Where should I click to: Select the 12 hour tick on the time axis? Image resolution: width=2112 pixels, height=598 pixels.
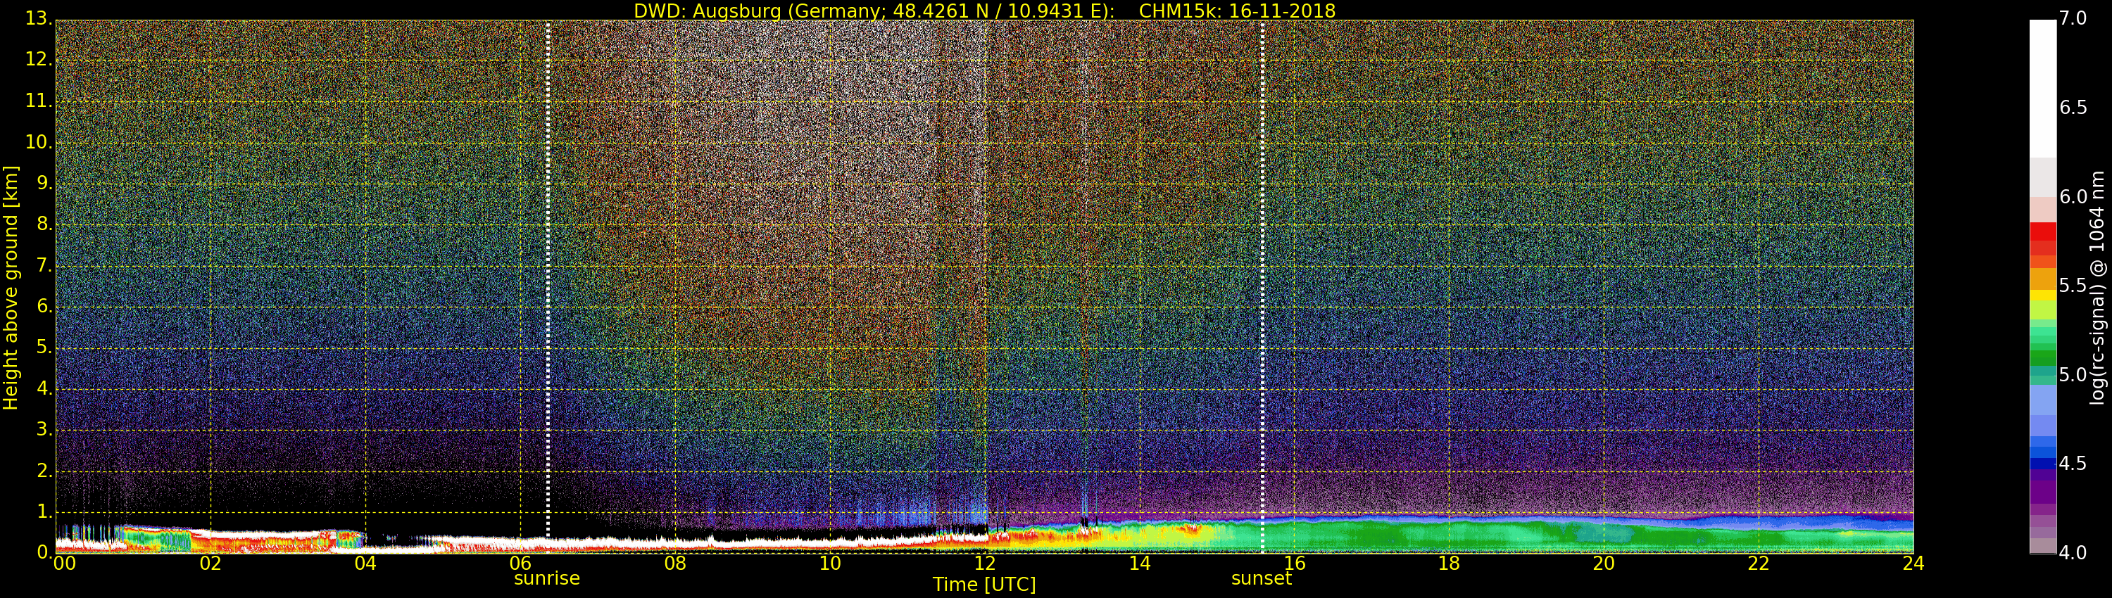985,564
